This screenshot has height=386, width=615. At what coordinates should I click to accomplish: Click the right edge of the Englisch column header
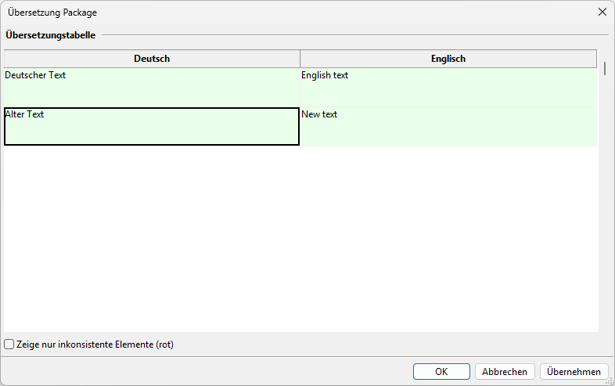click(596, 59)
